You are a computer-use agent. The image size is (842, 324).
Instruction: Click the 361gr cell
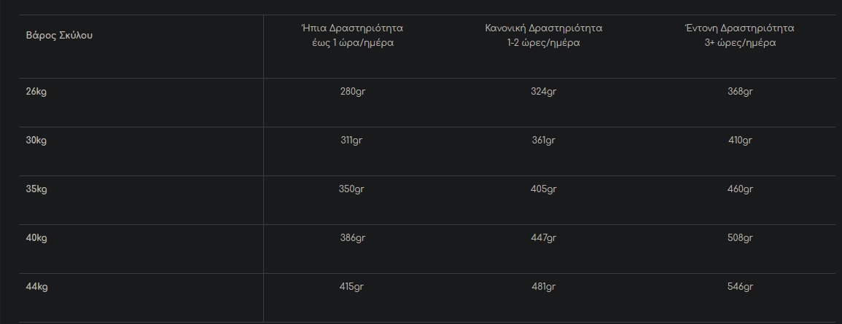tap(544, 141)
